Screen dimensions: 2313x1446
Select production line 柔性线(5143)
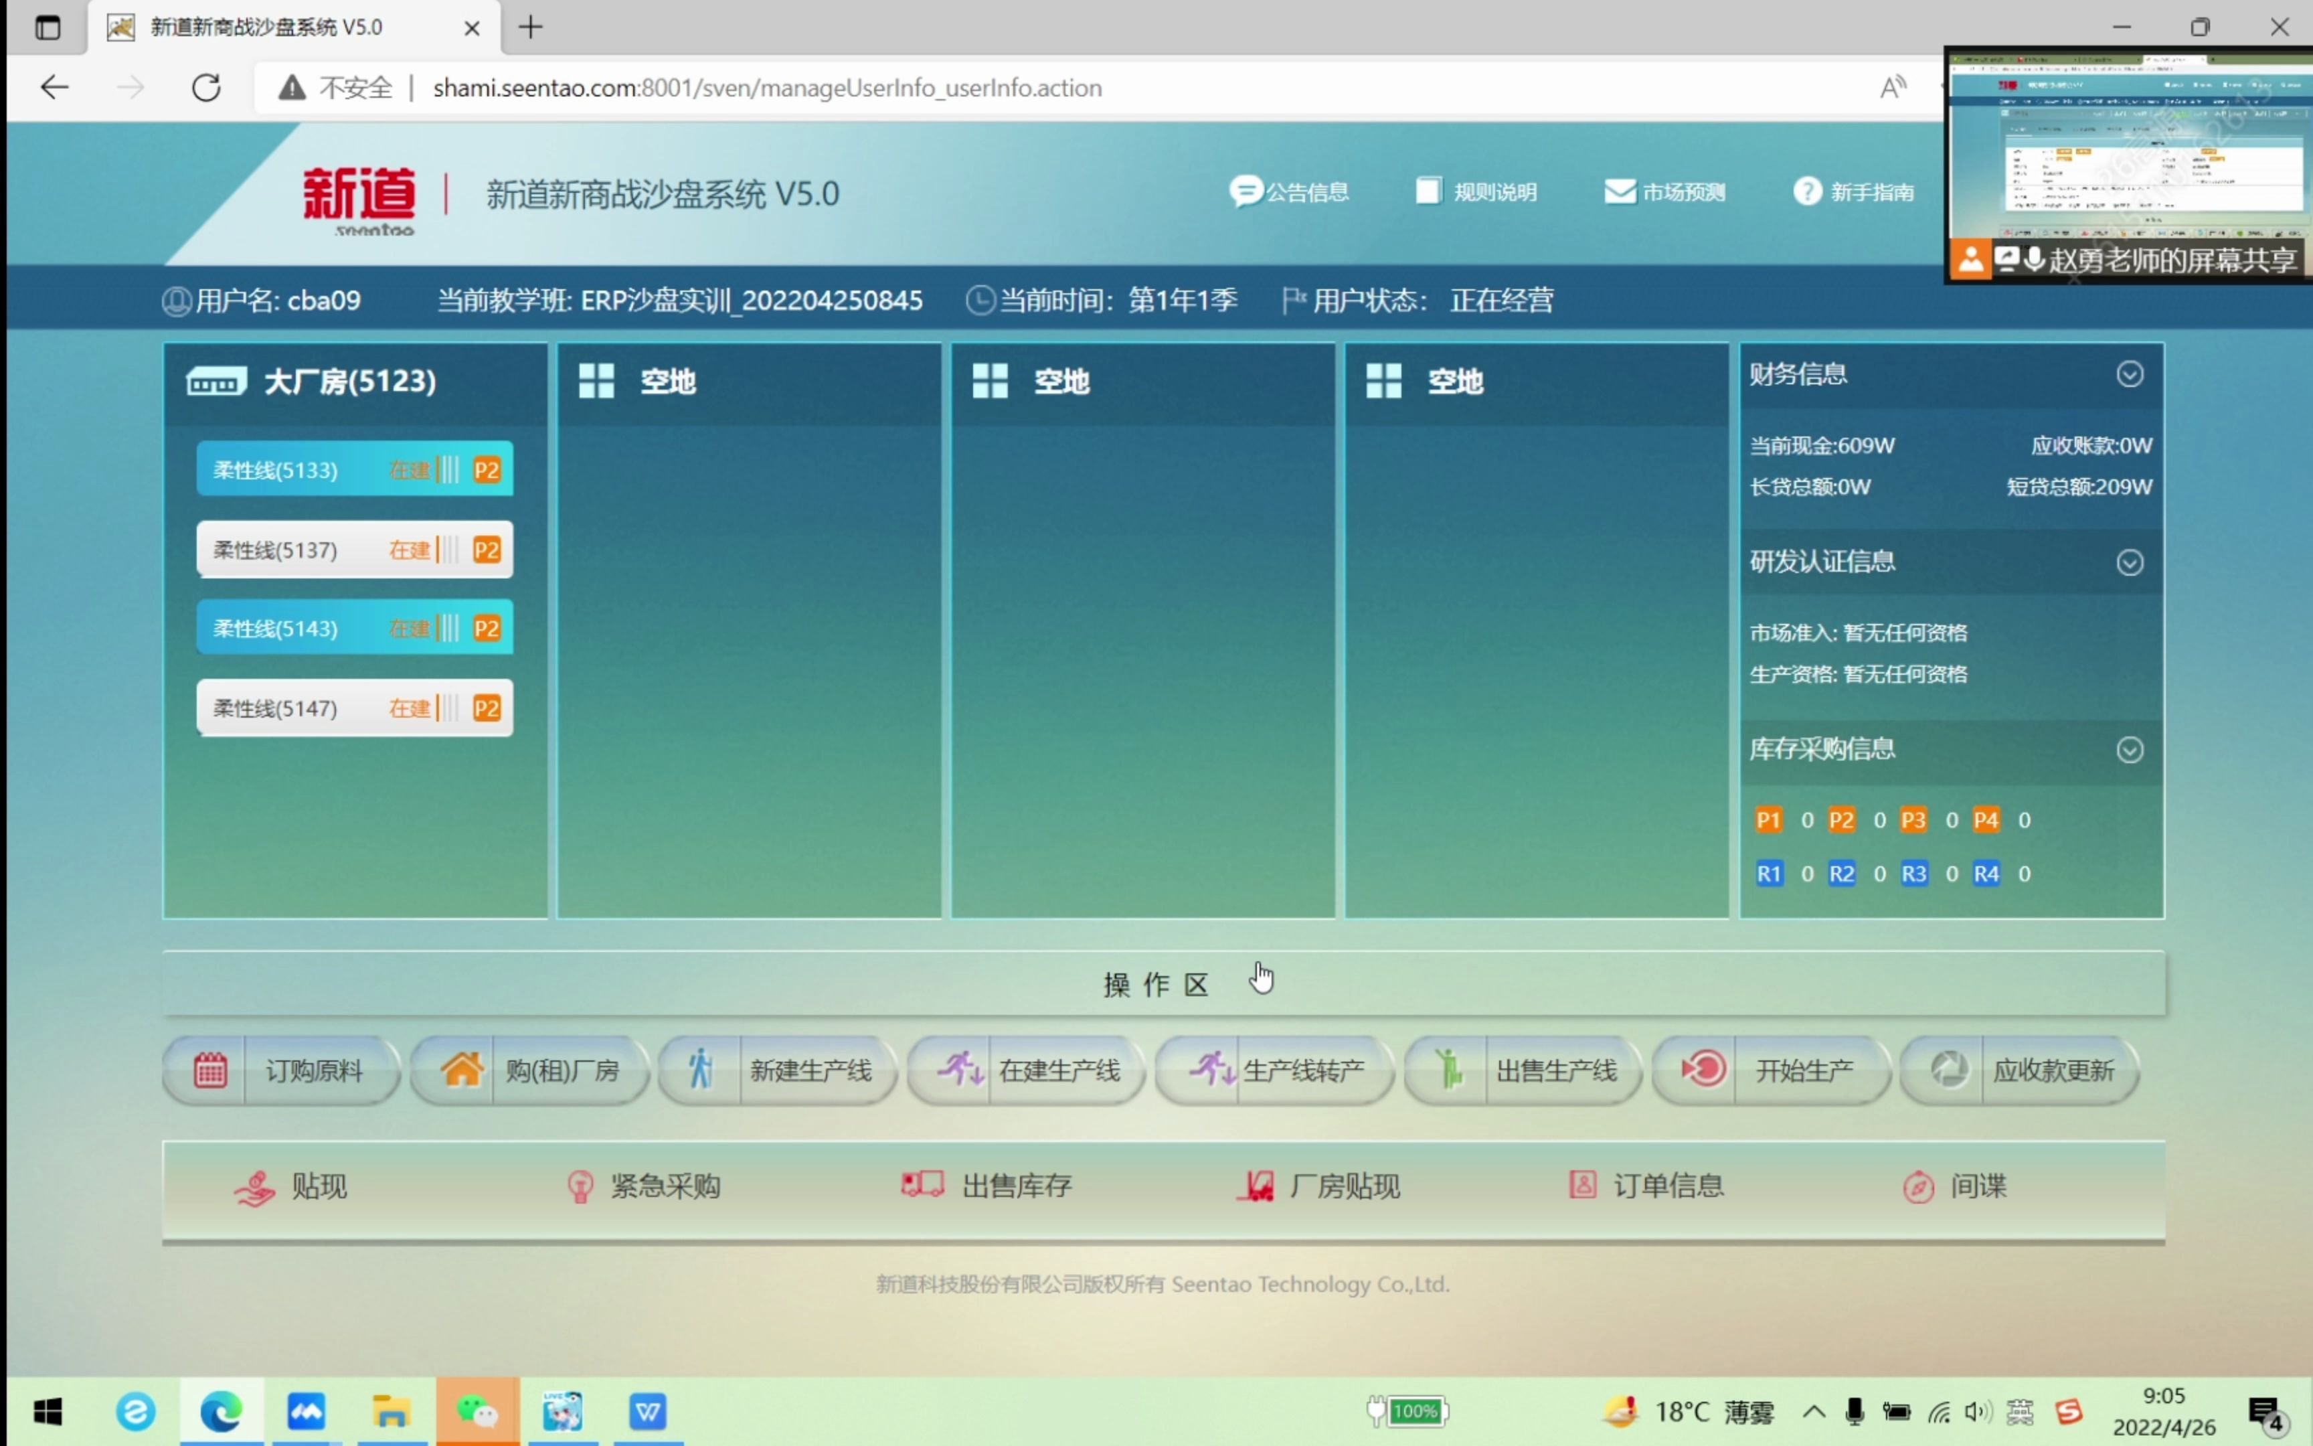click(355, 627)
